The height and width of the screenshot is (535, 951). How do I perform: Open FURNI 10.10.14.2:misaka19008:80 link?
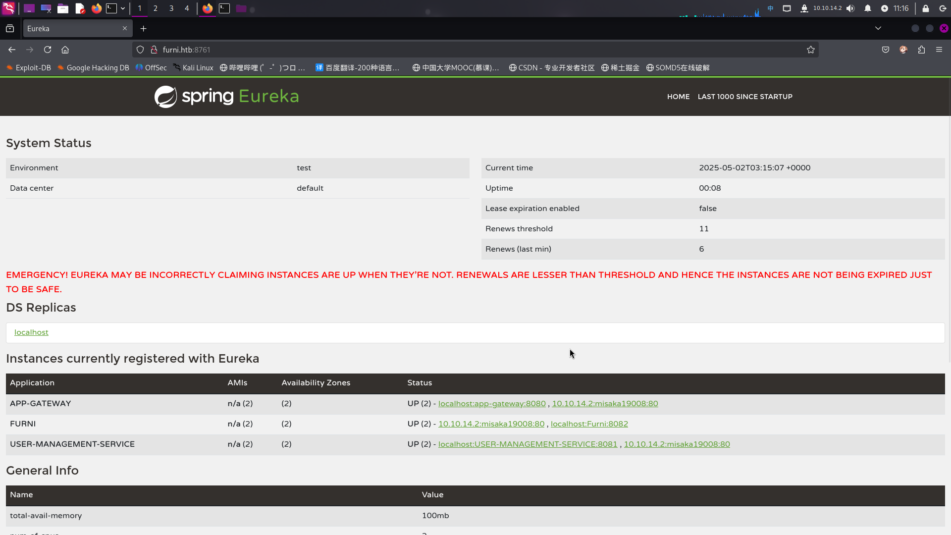[x=491, y=424]
